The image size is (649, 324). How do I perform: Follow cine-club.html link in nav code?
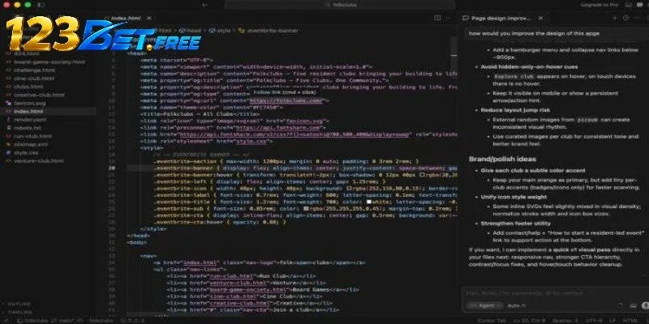[x=233, y=296]
